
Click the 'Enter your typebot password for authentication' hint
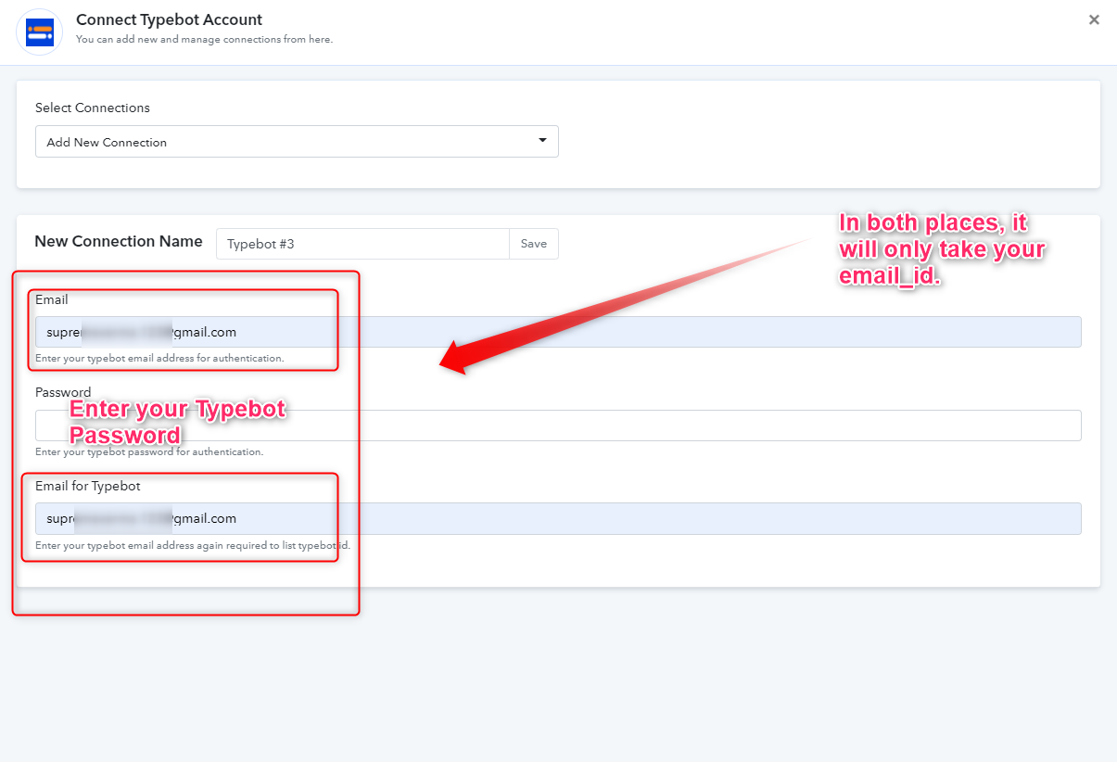pyautogui.click(x=149, y=452)
